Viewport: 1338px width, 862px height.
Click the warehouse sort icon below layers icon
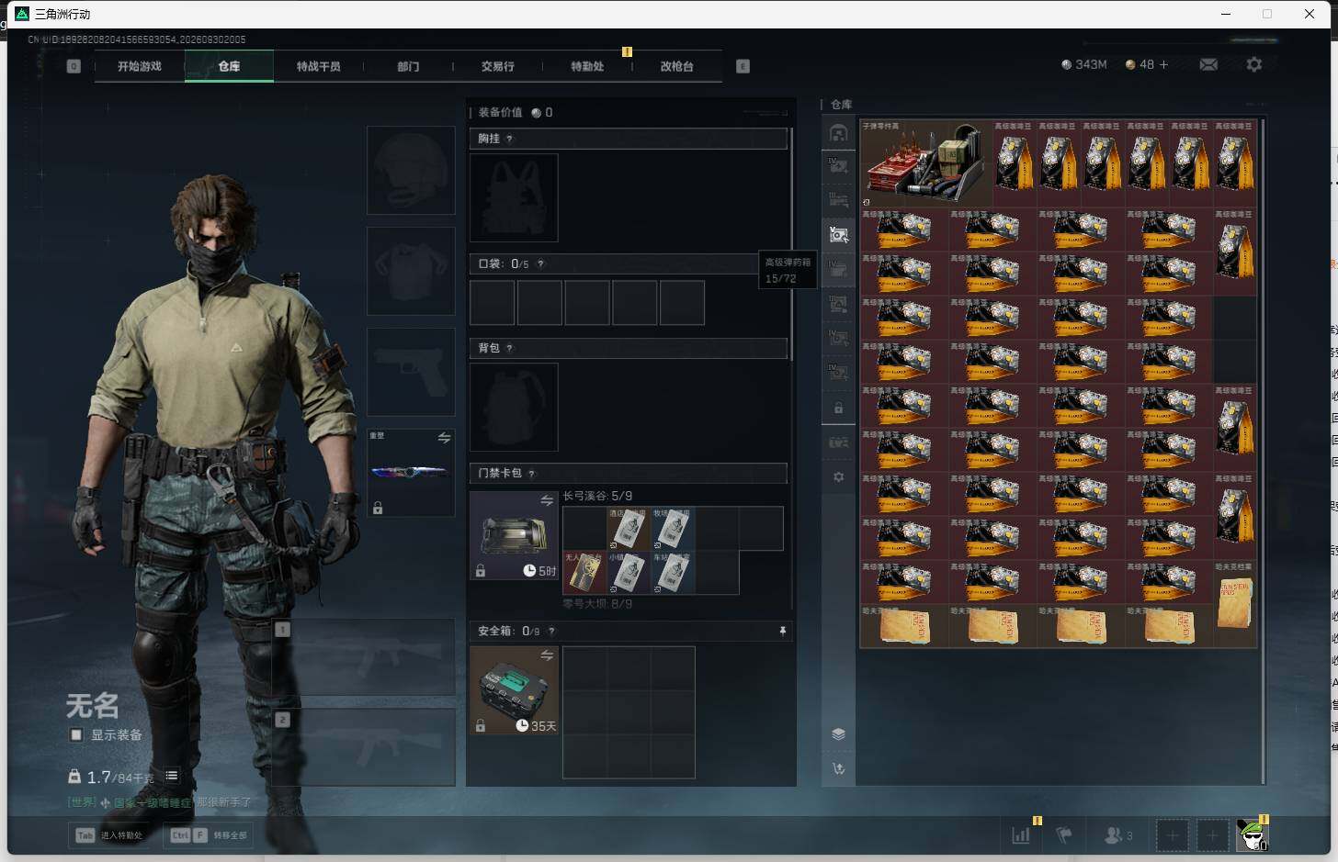point(838,769)
